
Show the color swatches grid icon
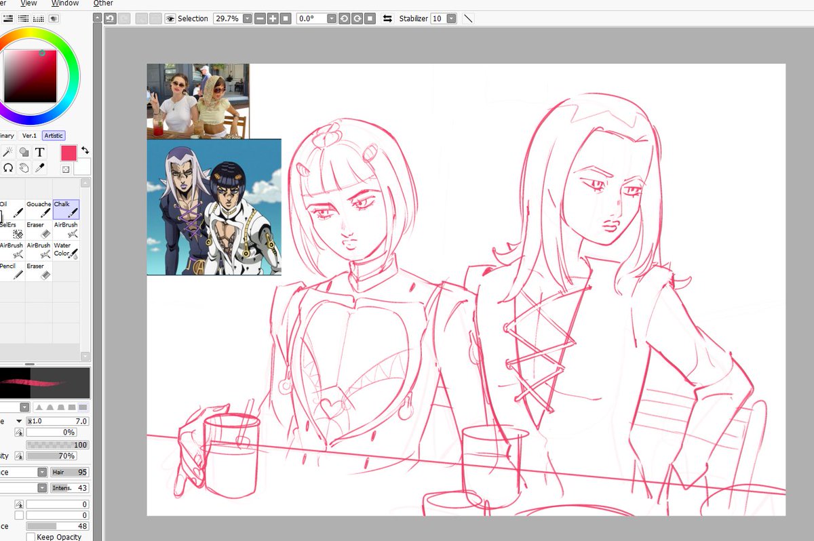click(x=39, y=18)
